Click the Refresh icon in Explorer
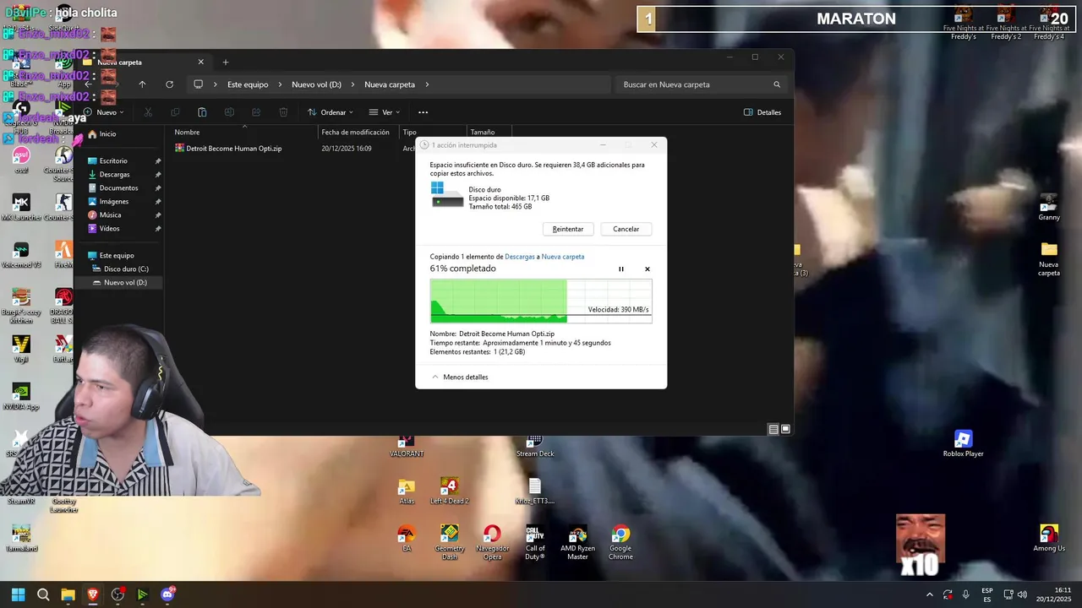The image size is (1082, 608). [169, 84]
